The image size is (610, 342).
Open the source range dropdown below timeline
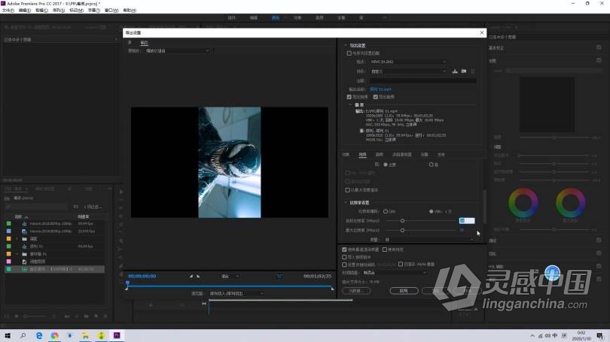[236, 293]
